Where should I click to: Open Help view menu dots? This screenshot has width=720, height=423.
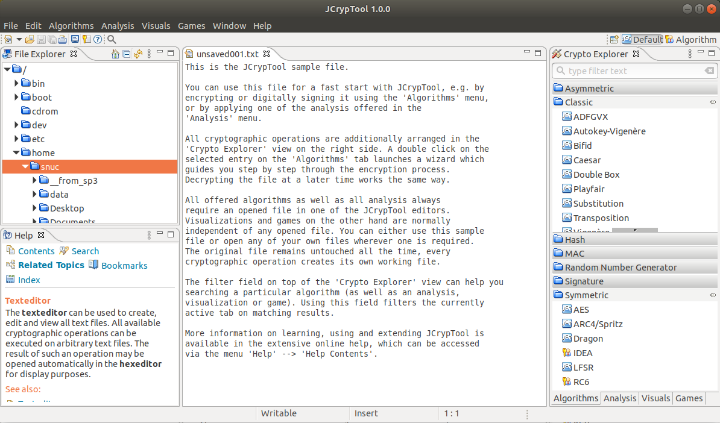[x=149, y=236]
